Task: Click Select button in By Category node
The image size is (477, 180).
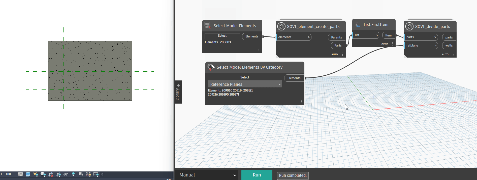Action: [x=245, y=77]
